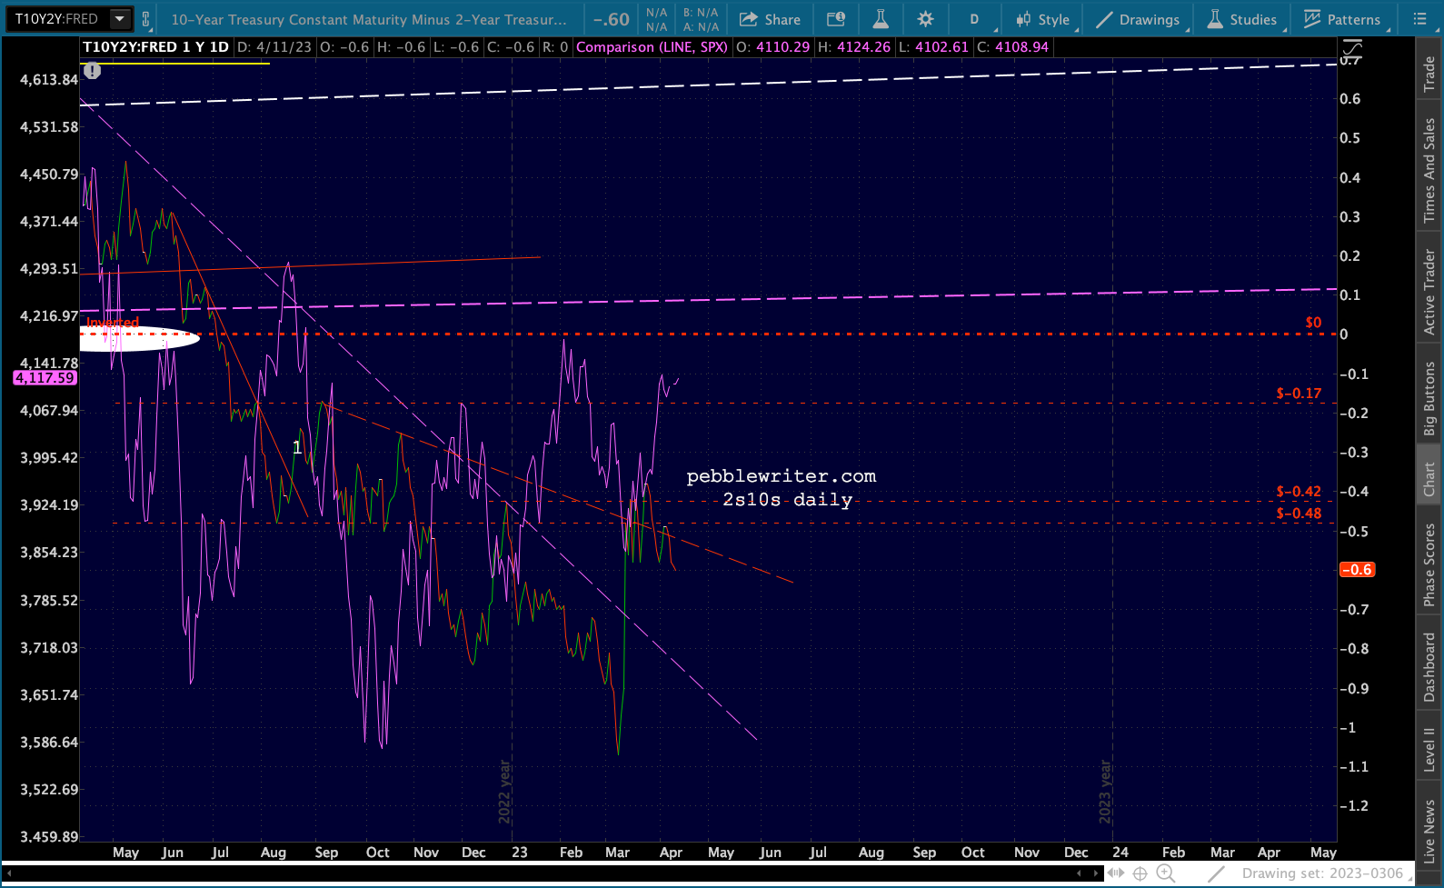Open the list menu icon top right
This screenshot has height=888, width=1444.
pyautogui.click(x=1419, y=19)
